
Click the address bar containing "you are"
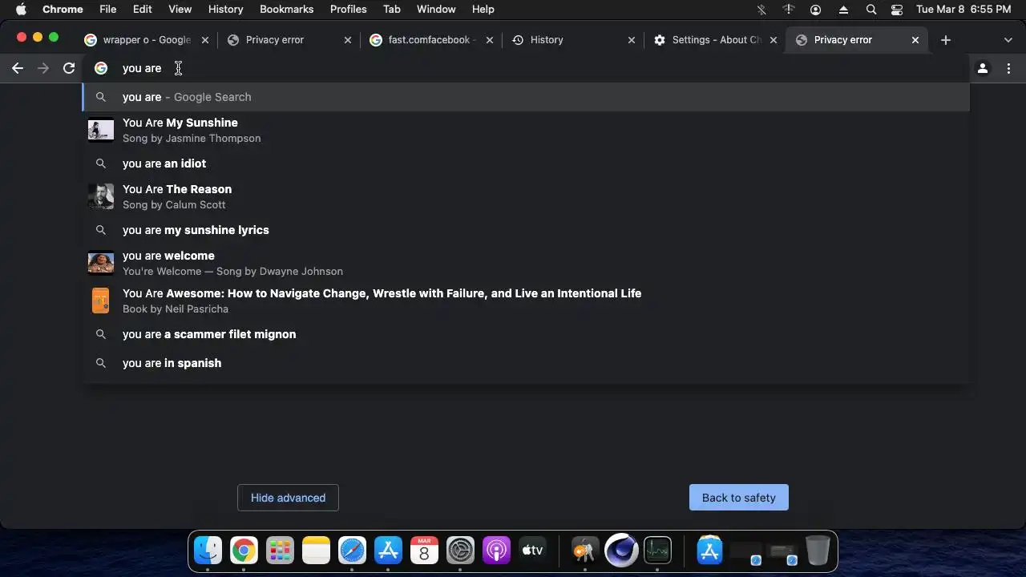(x=526, y=68)
